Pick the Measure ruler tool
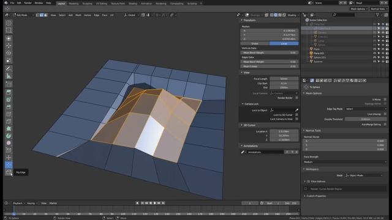 click(9, 76)
